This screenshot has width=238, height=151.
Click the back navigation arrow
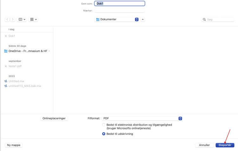[x=7, y=19]
